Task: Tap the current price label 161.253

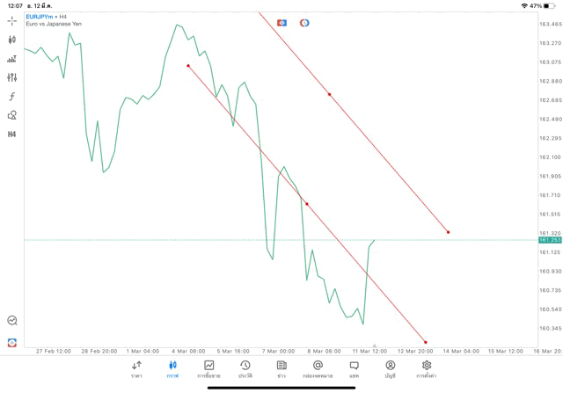Action: point(550,240)
